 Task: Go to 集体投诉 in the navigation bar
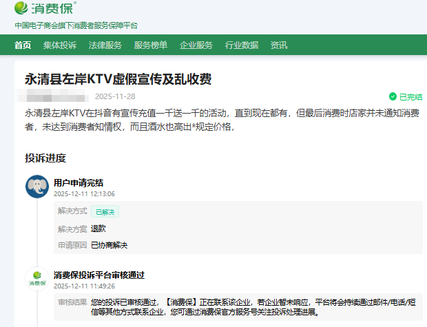pos(60,45)
